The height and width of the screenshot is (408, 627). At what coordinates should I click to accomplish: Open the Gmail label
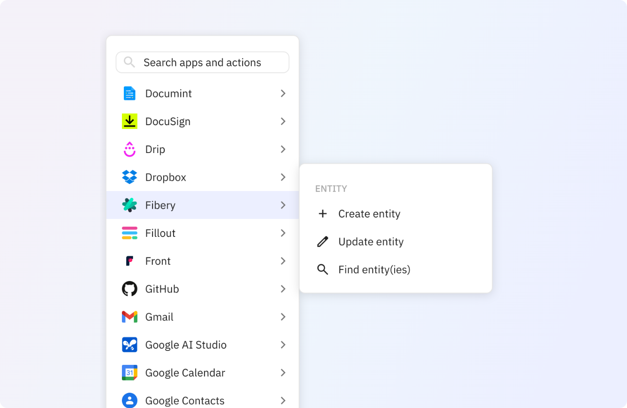click(159, 317)
